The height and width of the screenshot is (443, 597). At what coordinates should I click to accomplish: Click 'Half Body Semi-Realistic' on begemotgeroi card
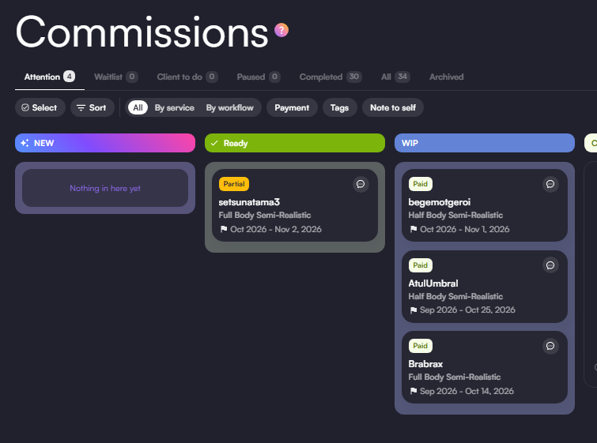click(455, 216)
